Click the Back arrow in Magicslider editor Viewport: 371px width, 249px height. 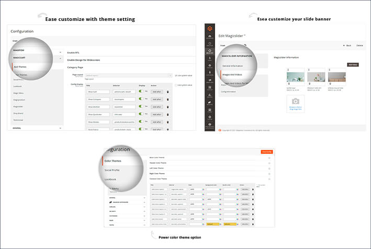pos(346,46)
